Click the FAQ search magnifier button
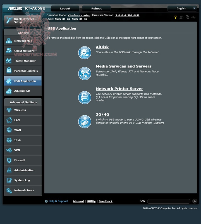This screenshot has width=201, height=224. pyautogui.click(x=195, y=201)
